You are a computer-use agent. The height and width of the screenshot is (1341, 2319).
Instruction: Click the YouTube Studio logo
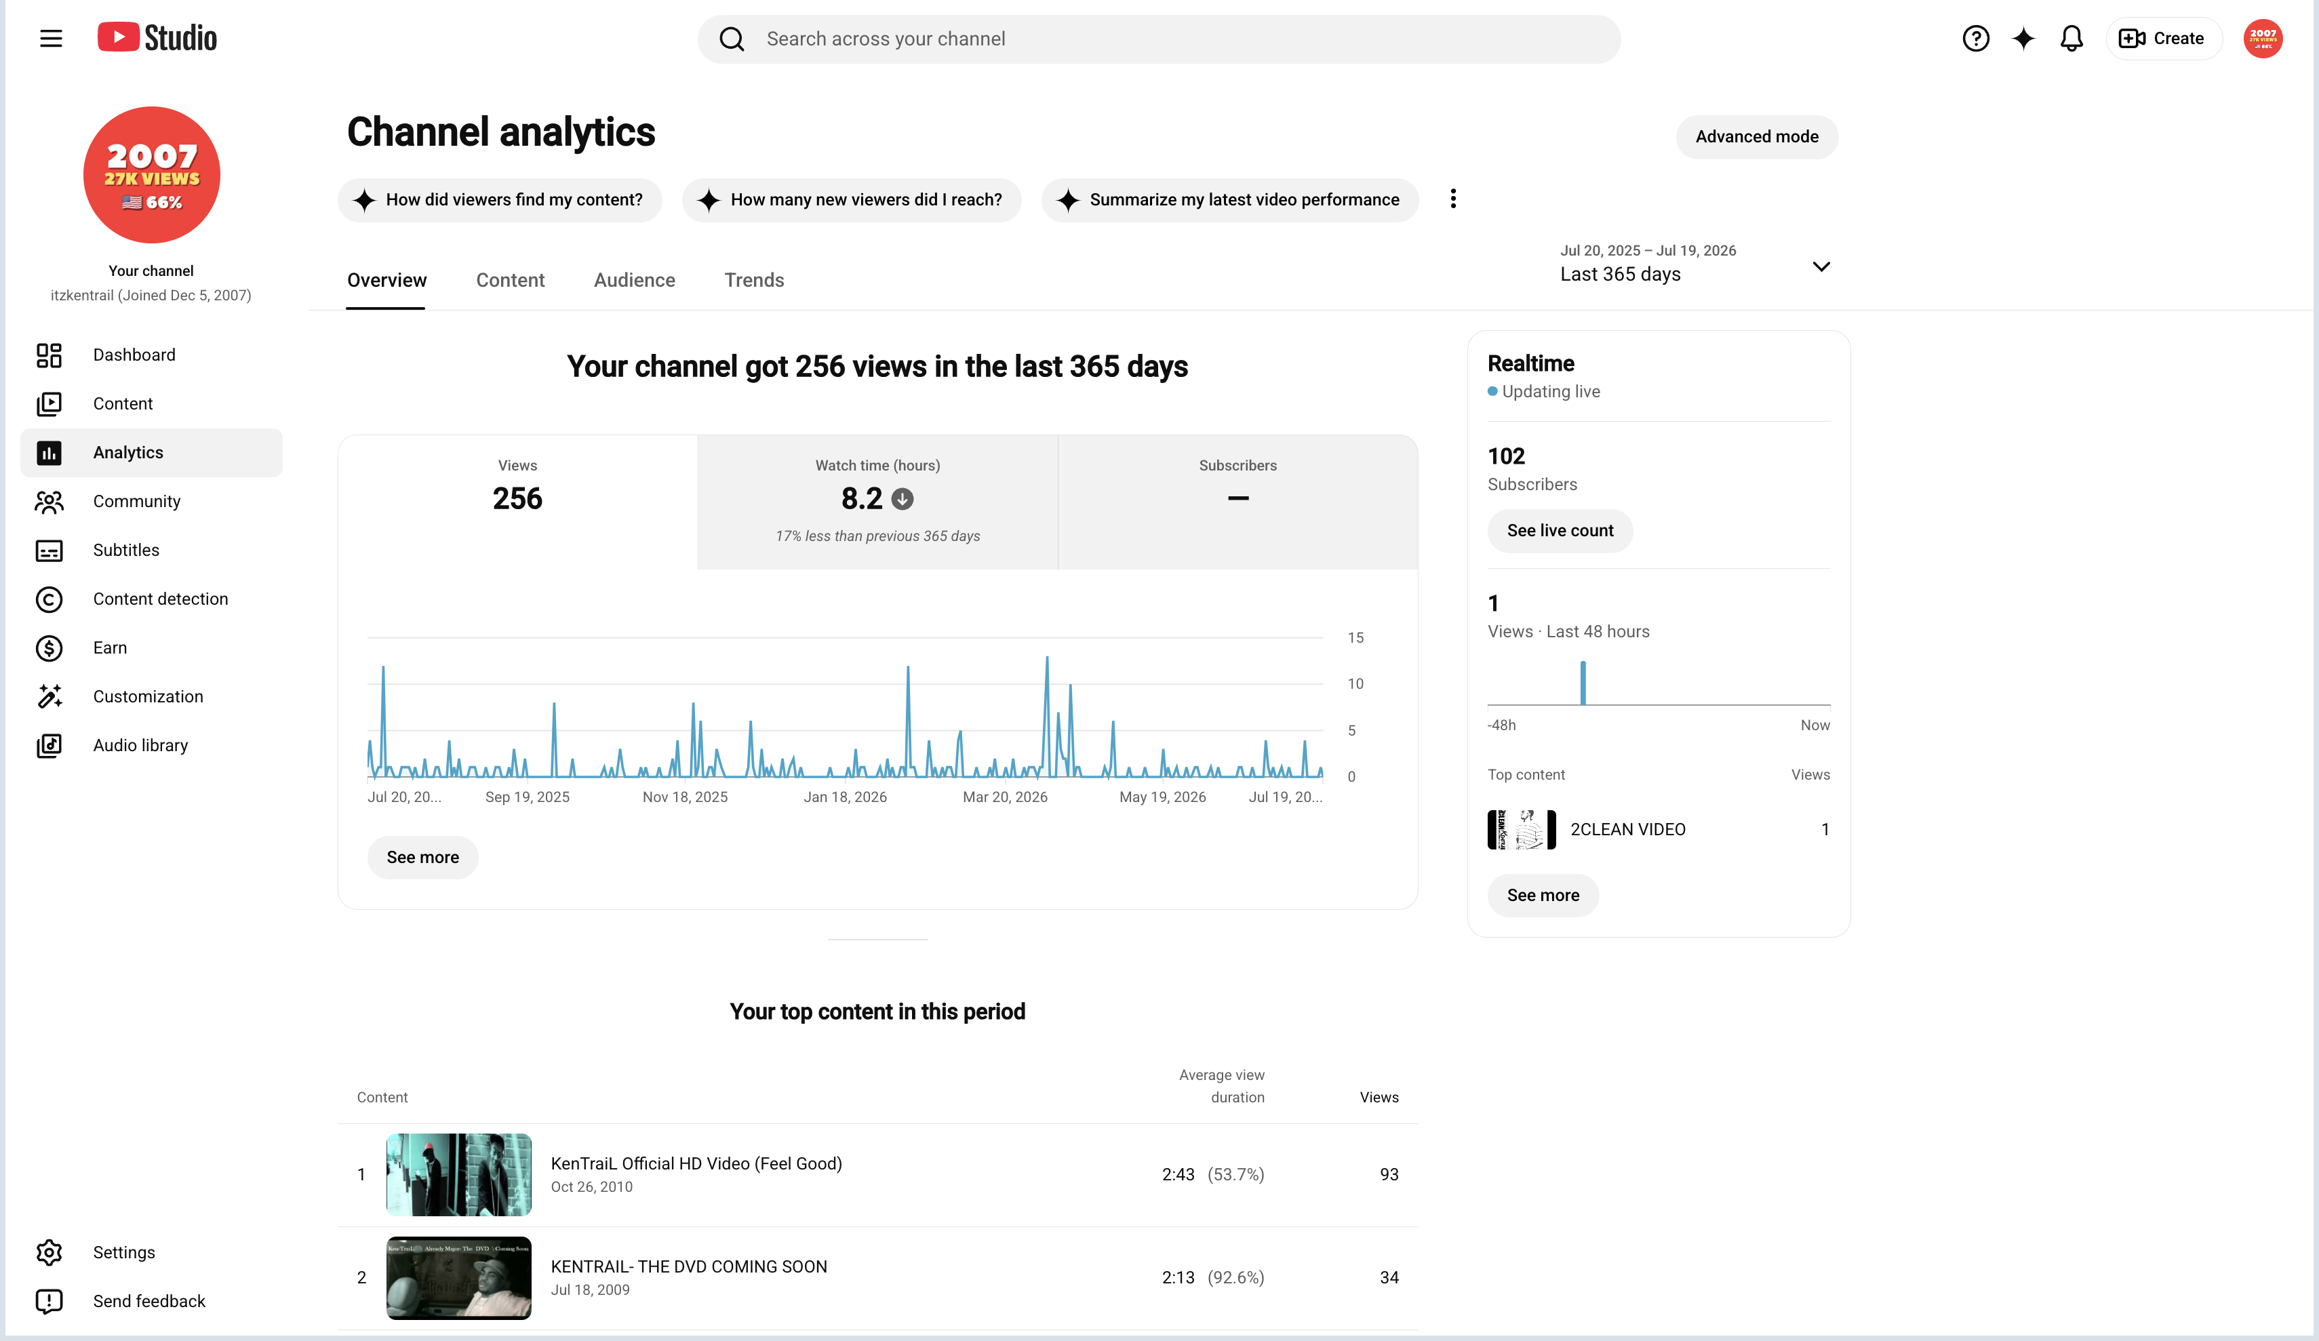(157, 38)
